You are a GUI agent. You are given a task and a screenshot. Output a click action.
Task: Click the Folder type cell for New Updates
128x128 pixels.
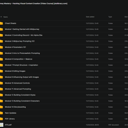click(111, 113)
